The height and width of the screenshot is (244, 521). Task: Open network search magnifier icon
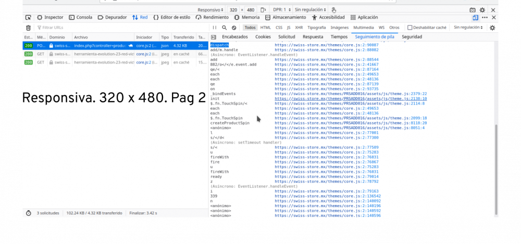[x=224, y=28]
